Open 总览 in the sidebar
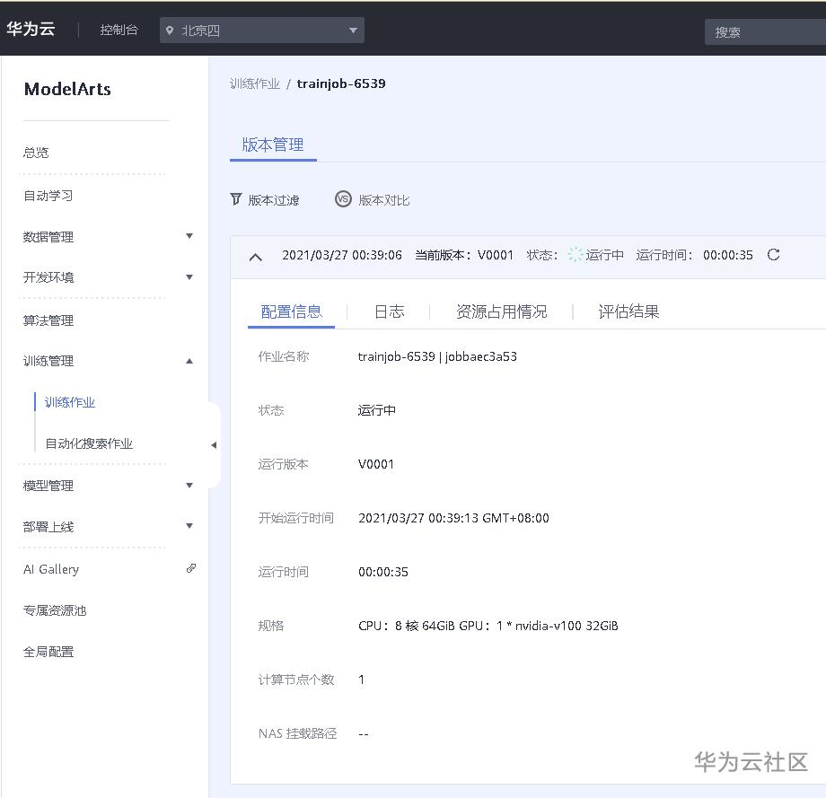Screen dimensions: 826x798 (x=36, y=153)
